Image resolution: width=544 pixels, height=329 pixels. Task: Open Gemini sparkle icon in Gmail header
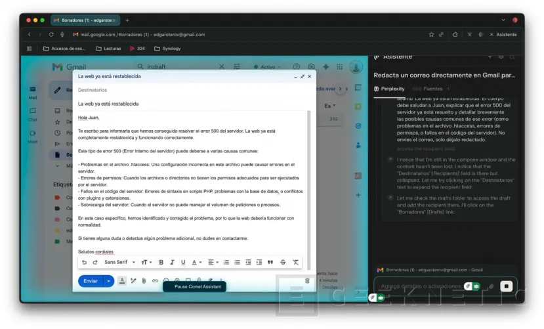(x=325, y=66)
